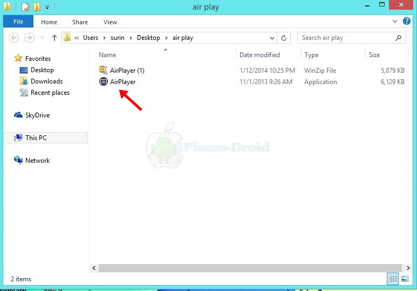
Task: Click the New Folder quick access icon
Action: pyautogui.click(x=37, y=8)
